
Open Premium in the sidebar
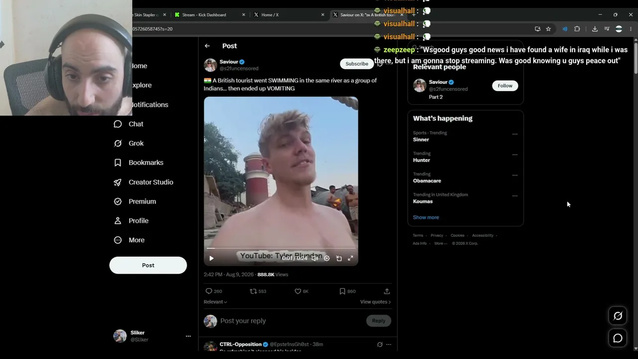pos(135,201)
